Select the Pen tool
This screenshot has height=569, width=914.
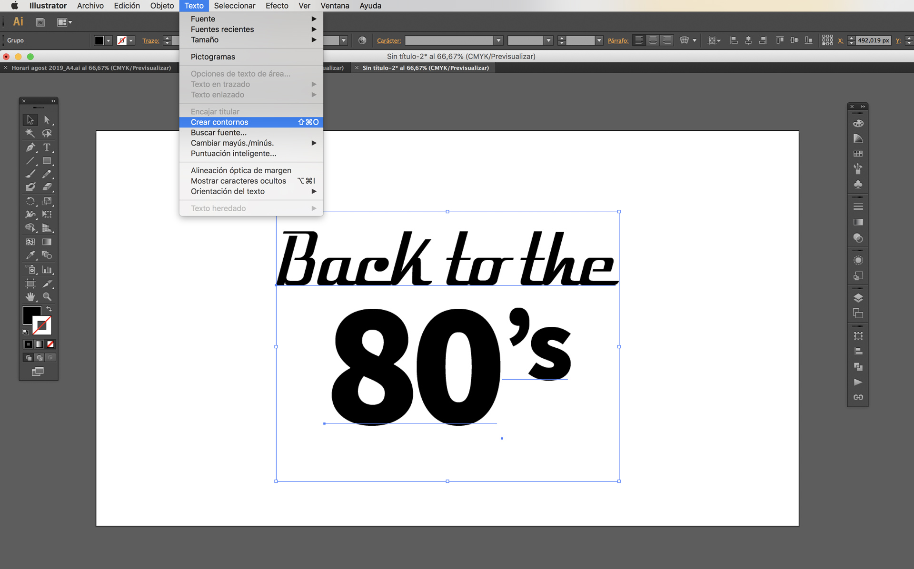coord(30,147)
